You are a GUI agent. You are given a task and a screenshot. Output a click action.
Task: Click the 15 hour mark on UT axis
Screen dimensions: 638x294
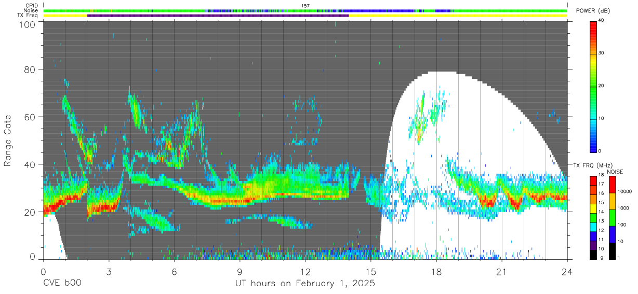371,271
